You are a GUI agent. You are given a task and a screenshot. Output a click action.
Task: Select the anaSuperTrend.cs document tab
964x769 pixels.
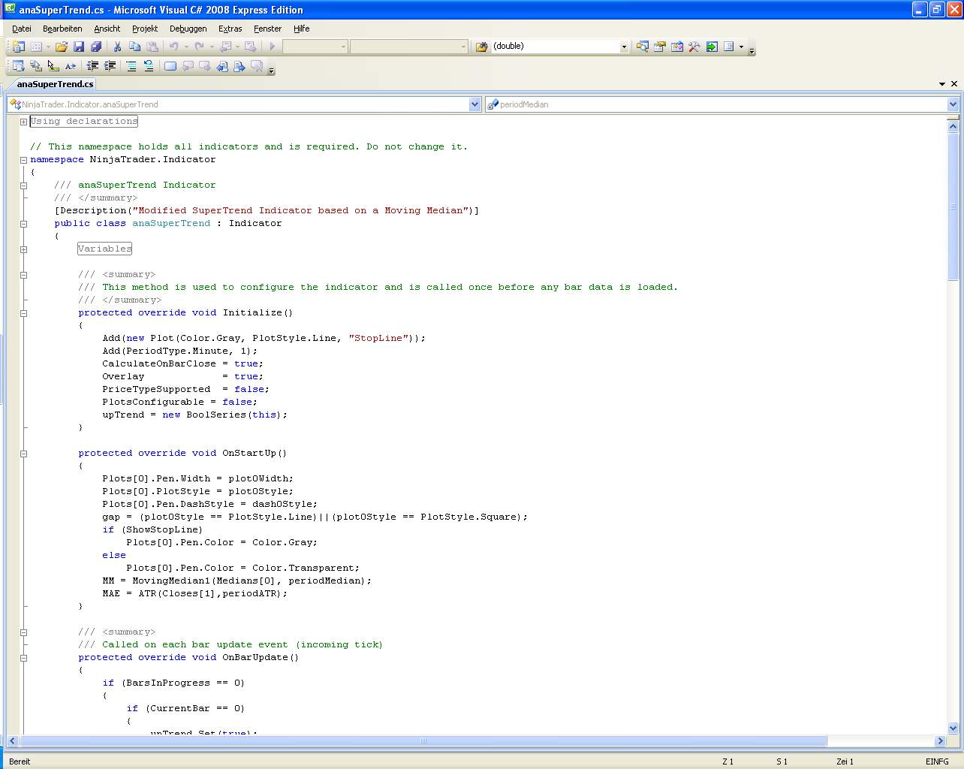pyautogui.click(x=55, y=84)
